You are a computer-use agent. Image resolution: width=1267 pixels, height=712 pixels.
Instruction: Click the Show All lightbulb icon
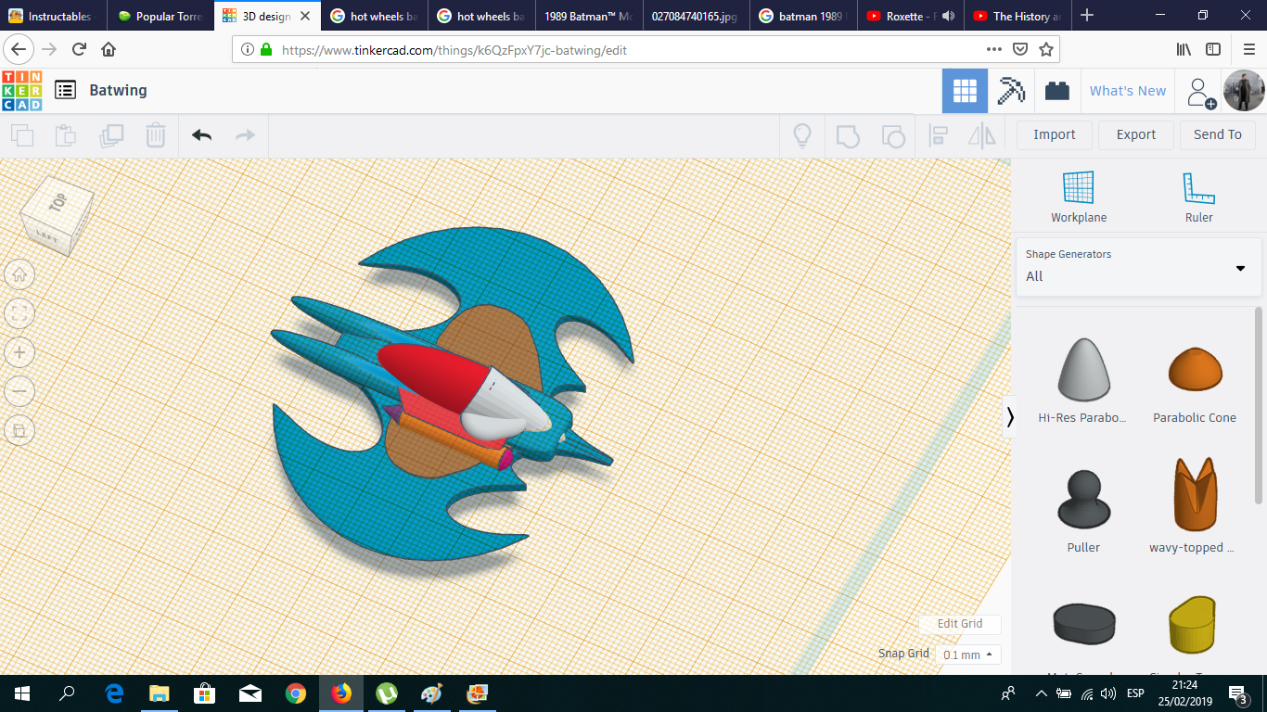click(802, 135)
